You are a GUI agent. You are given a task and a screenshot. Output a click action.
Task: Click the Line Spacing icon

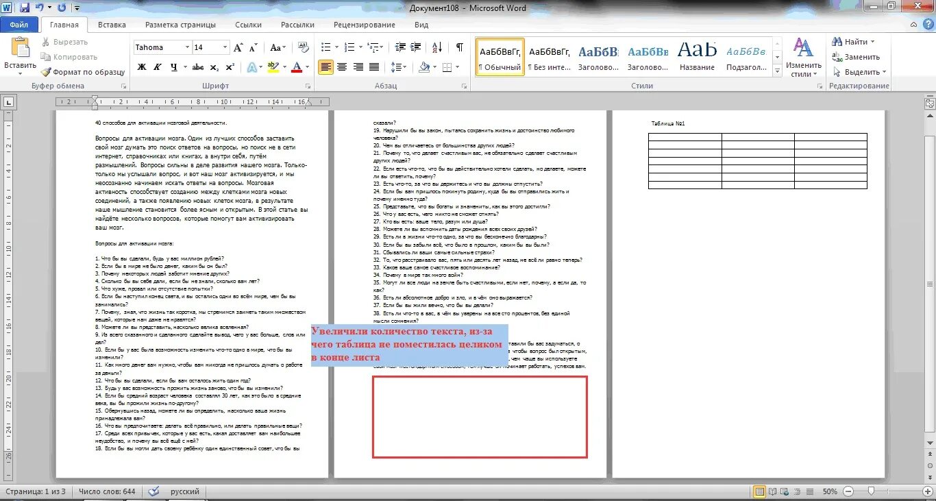pos(397,67)
